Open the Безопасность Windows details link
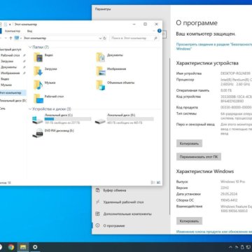 tap(214, 46)
